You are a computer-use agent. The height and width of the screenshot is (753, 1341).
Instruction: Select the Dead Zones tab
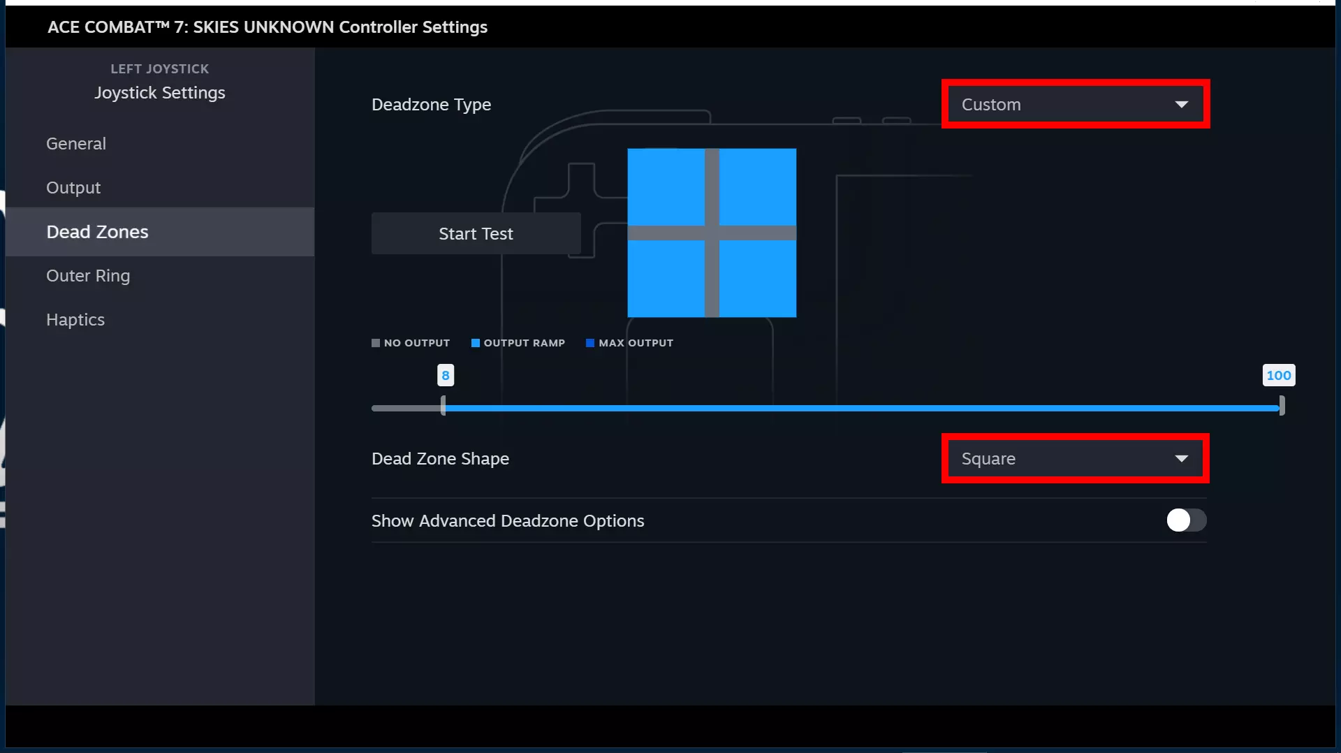[x=160, y=232]
